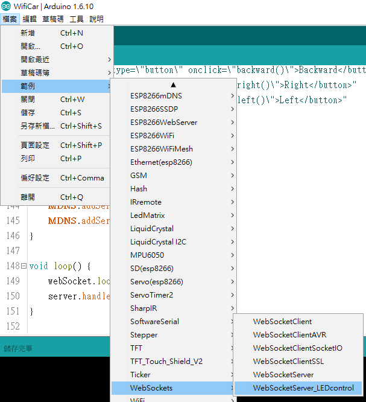Open WebSocketClientSocketIO example
366x402 pixels.
[298, 348]
